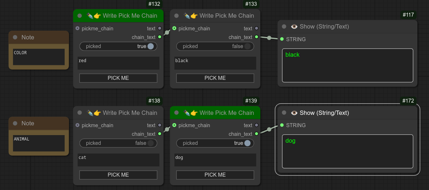Click the text output port on node #138
Screen dimensions: 429x190
pos(160,125)
